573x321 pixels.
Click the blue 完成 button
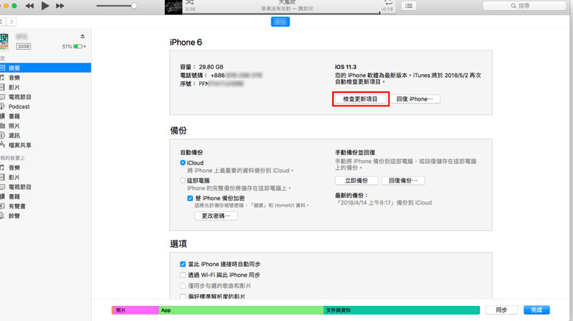[x=537, y=310]
